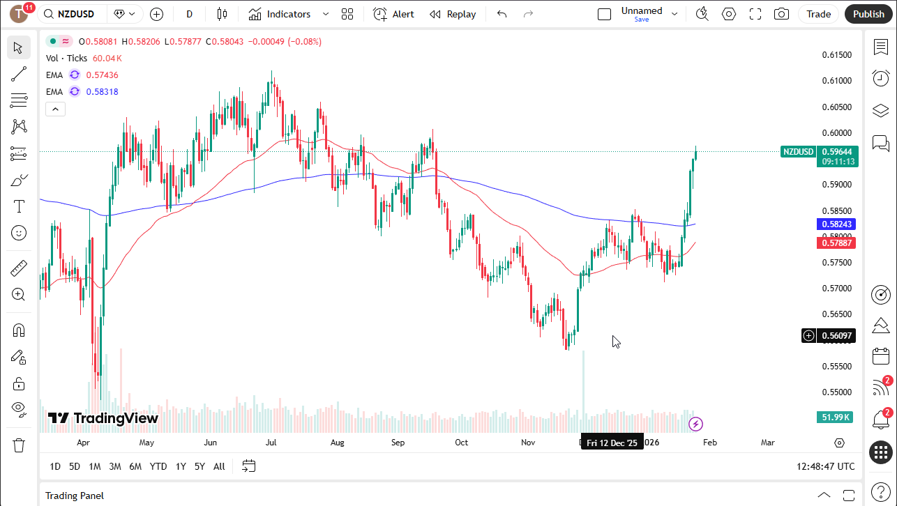Open the Fibonacci retracement tools

click(x=19, y=100)
